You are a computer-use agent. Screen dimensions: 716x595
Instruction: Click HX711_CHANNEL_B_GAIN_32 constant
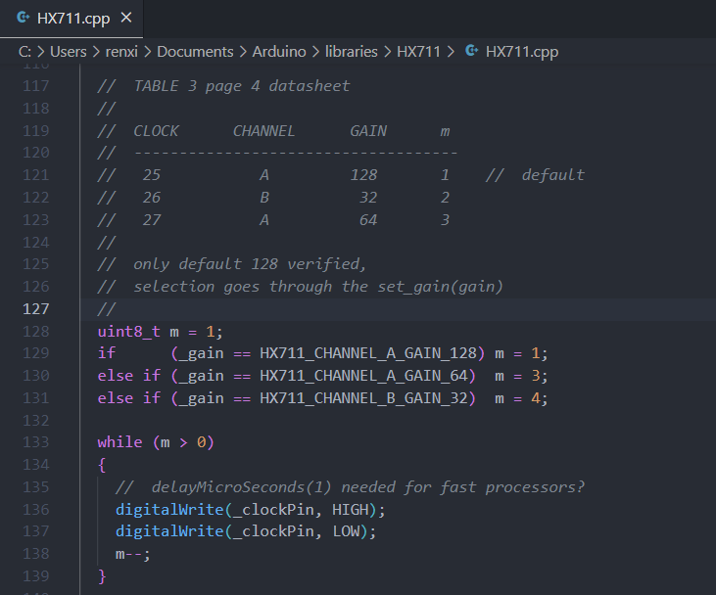pos(363,398)
